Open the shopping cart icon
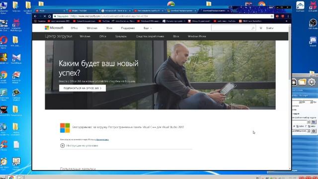Image resolution: width=318 pixels, height=179 pixels. click(261, 28)
